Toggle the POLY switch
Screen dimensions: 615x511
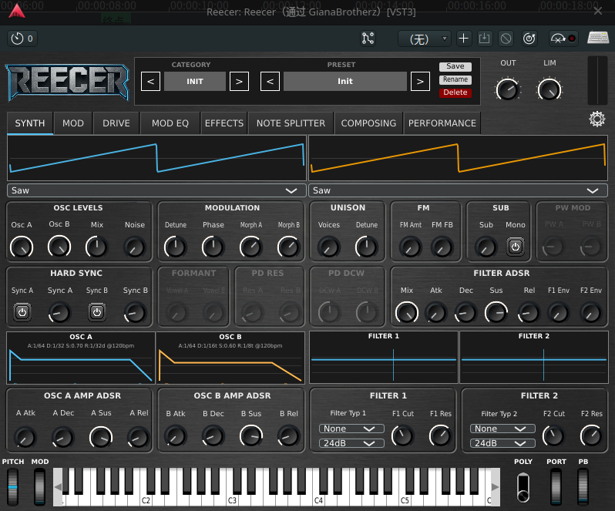tap(523, 487)
